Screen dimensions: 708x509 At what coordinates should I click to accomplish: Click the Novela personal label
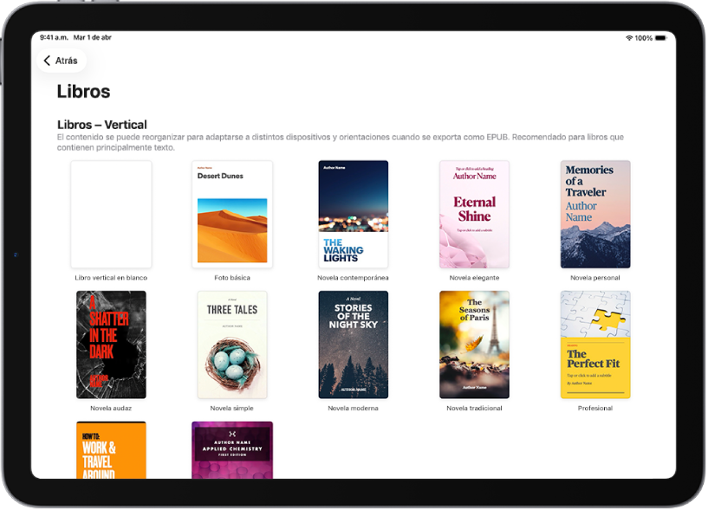click(595, 278)
